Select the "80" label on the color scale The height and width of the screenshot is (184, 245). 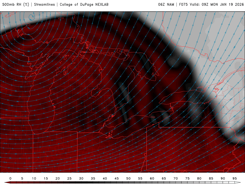199,178
